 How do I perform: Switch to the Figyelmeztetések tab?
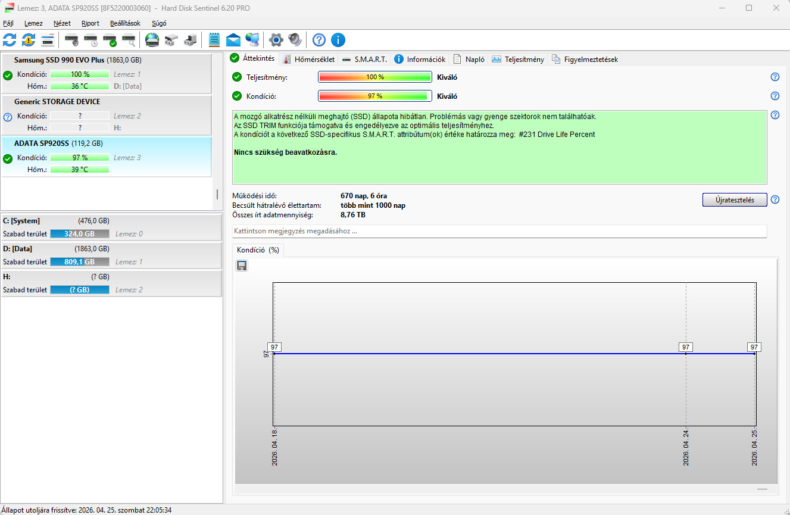pyautogui.click(x=586, y=59)
